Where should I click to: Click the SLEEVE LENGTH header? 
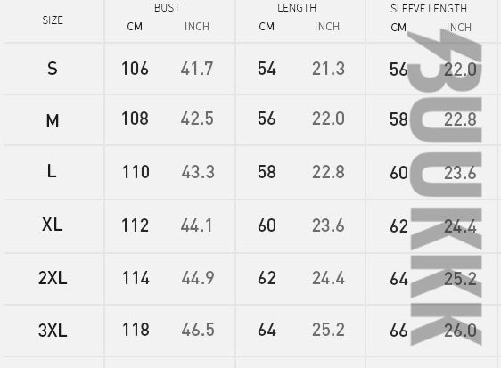click(x=429, y=9)
